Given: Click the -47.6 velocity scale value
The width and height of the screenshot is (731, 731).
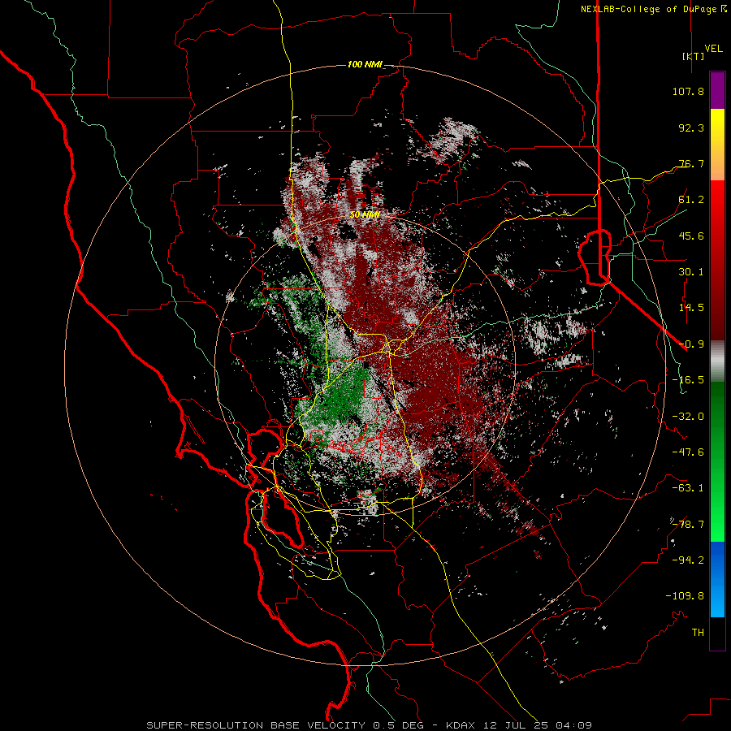Looking at the screenshot, I should tap(688, 452).
